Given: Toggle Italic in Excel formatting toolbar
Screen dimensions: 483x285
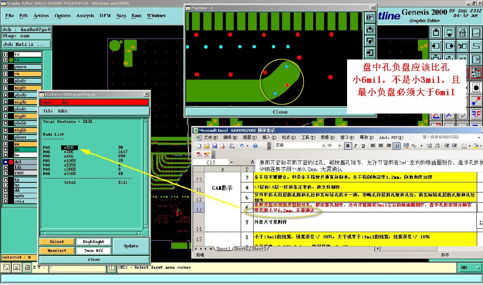Looking at the screenshot, I should pos(355,146).
